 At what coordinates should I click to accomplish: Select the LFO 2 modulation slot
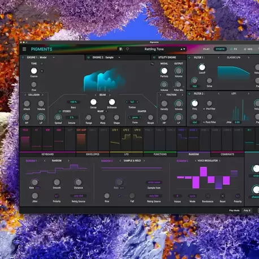pyautogui.click(x=126, y=140)
